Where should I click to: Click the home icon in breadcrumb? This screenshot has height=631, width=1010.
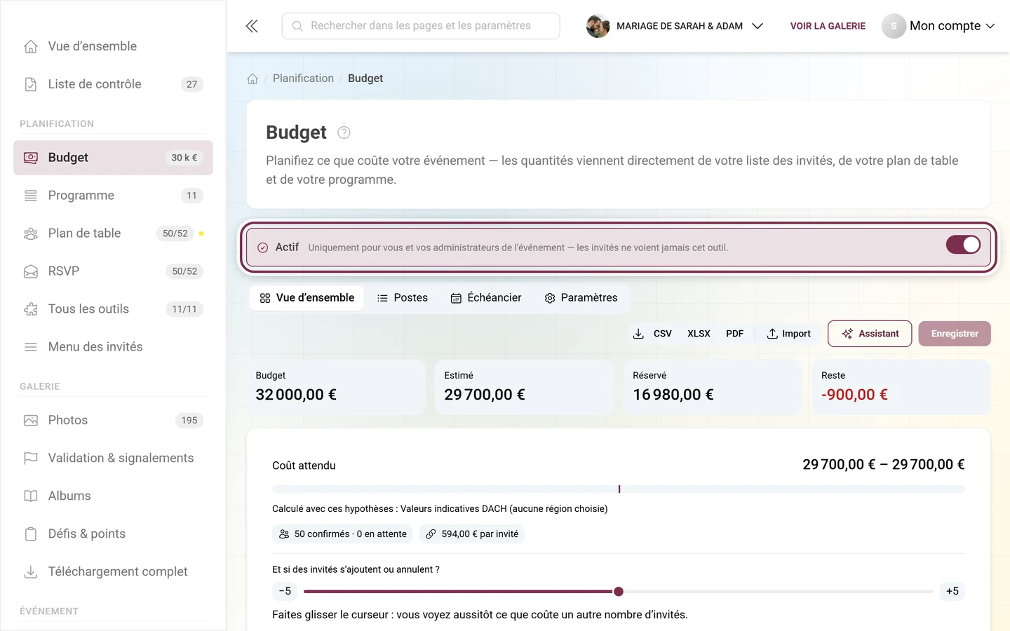click(252, 79)
